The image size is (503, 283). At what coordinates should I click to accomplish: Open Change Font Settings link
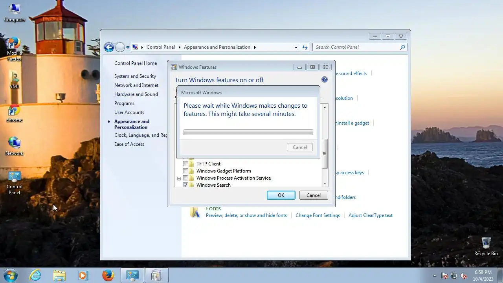tap(318, 215)
